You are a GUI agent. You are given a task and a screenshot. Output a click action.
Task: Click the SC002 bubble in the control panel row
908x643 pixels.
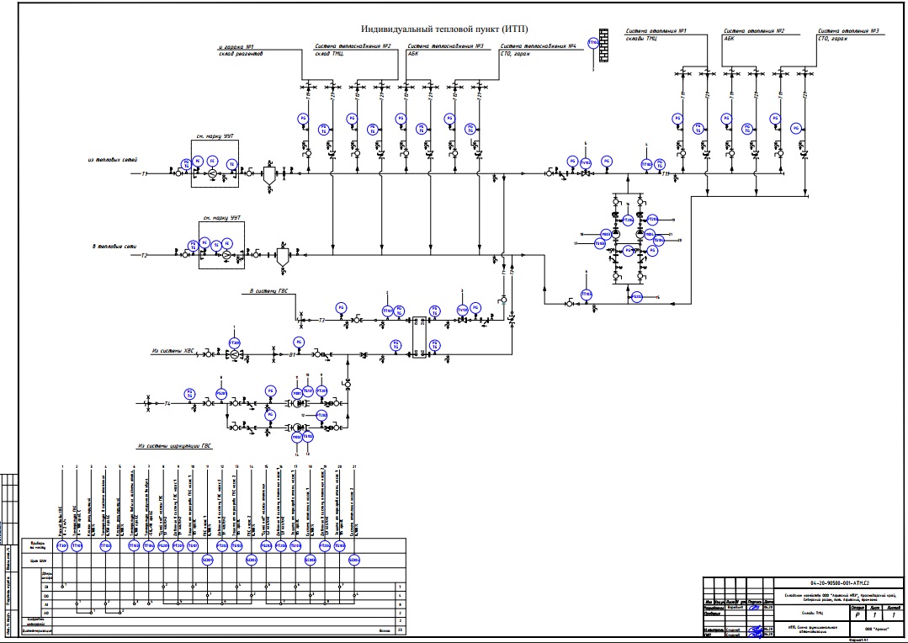click(252, 561)
